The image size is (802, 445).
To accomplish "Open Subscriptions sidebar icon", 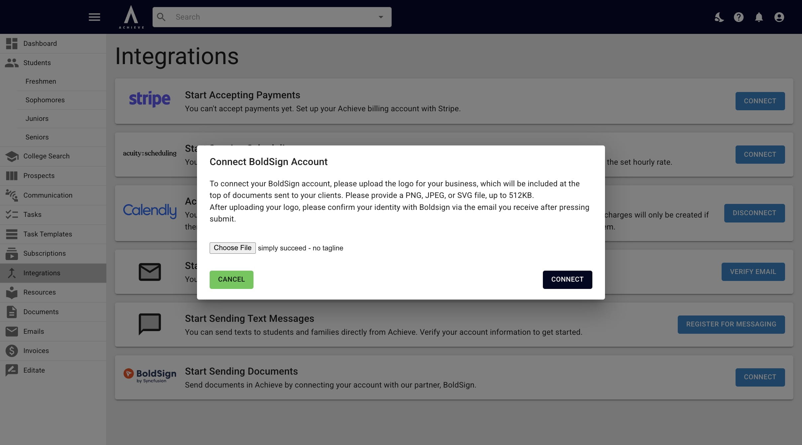I will tap(12, 253).
